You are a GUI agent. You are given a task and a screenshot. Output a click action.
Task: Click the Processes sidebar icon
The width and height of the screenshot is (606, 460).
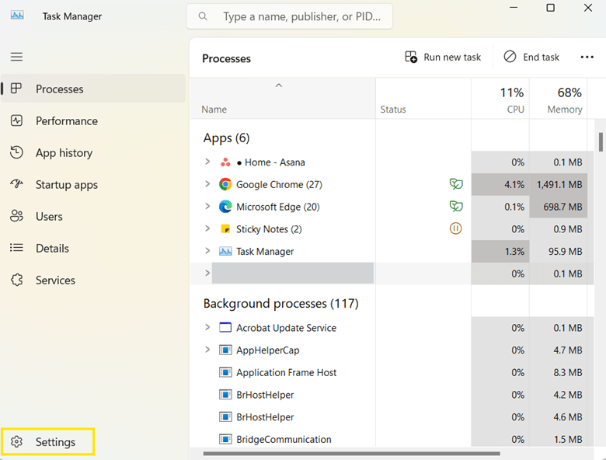tap(16, 89)
